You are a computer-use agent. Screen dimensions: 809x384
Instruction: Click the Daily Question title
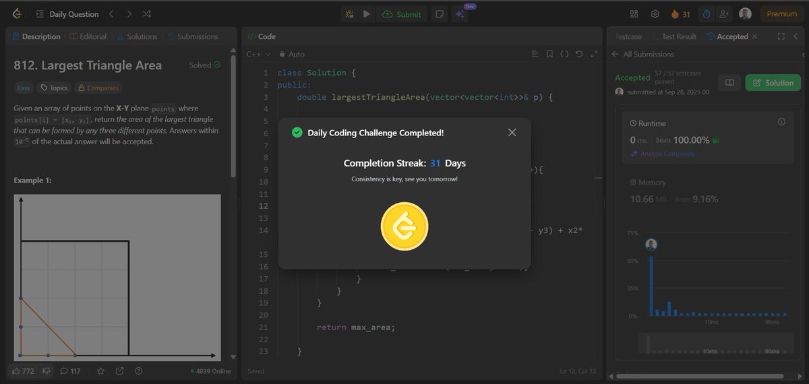click(74, 13)
